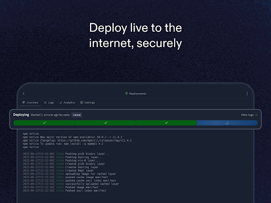
Task: Click the second completed green progress step
Action: tap(105, 123)
